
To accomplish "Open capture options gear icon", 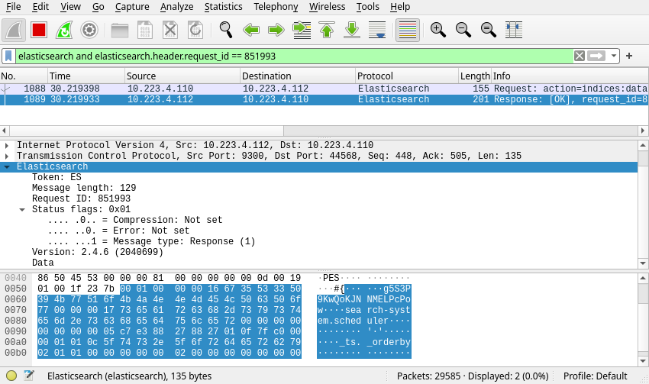I will (x=89, y=30).
